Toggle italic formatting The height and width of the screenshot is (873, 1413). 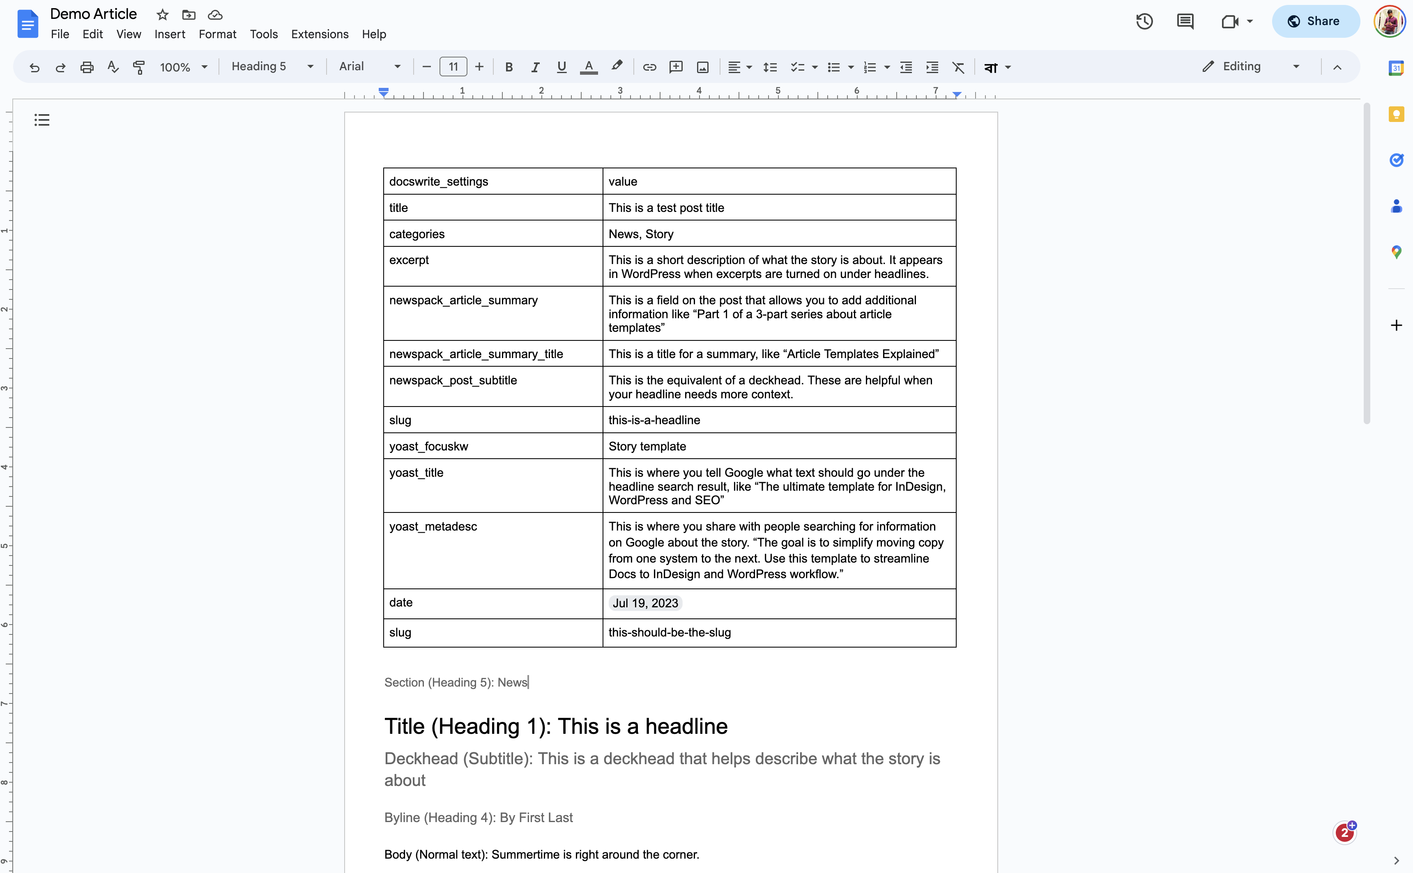click(535, 67)
